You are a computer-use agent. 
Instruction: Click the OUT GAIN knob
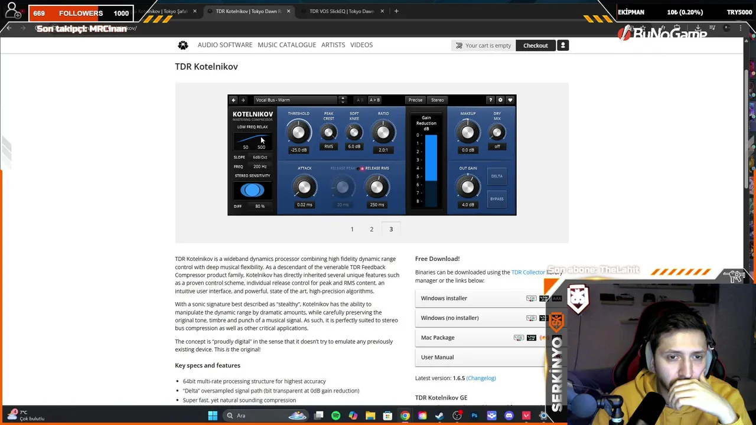click(468, 188)
